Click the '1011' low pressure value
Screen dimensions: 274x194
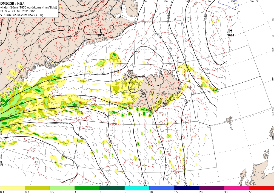tap(101, 35)
